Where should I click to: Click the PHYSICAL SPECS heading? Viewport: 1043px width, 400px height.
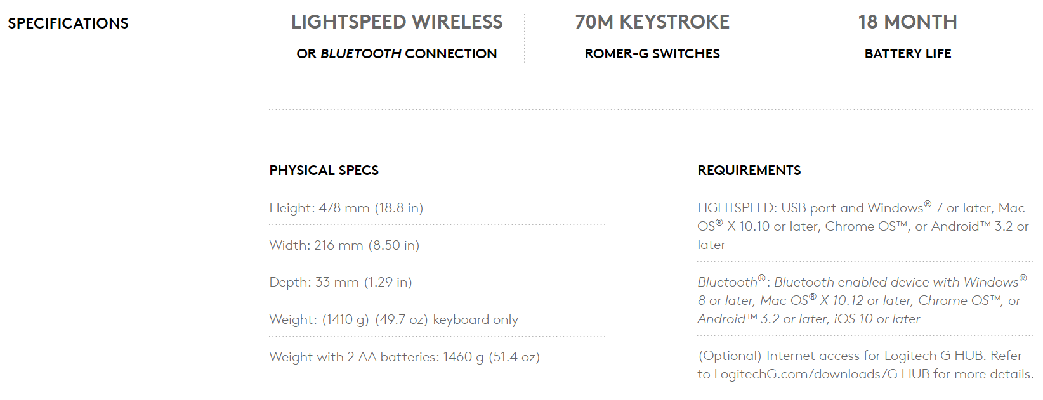pos(324,171)
